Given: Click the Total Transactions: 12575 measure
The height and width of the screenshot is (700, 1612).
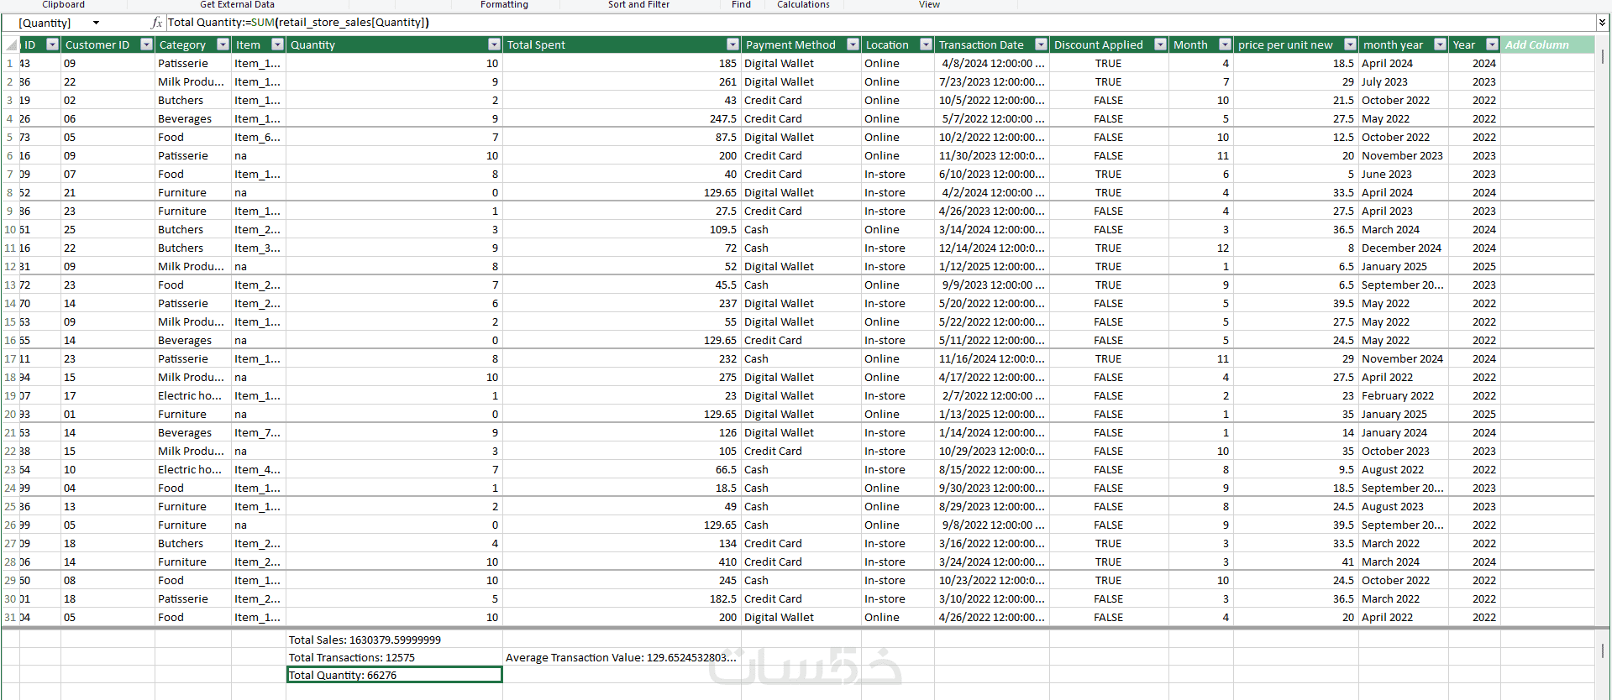Looking at the screenshot, I should pyautogui.click(x=394, y=657).
